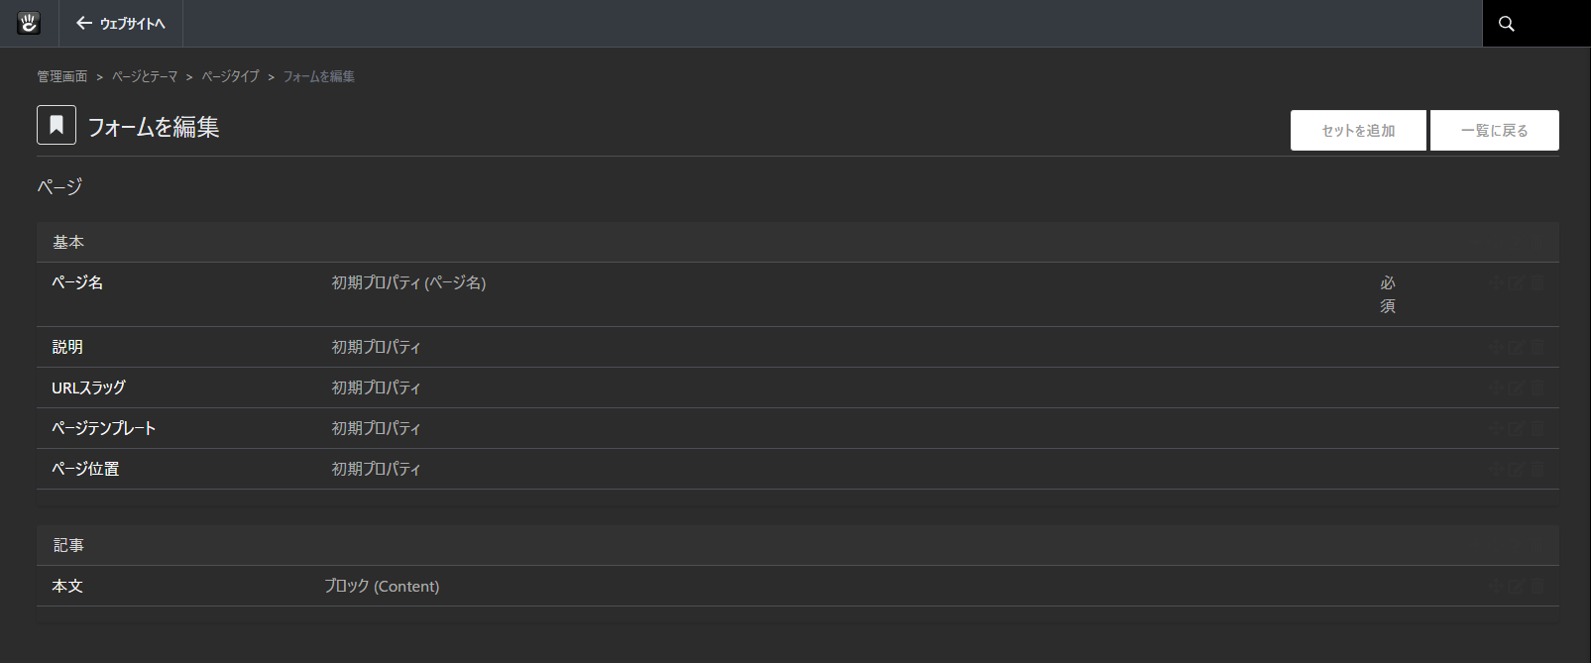Select the ページテンプレート row label
The height and width of the screenshot is (663, 1591).
104,428
